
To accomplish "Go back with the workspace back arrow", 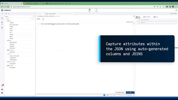I will click(x=3, y=14).
